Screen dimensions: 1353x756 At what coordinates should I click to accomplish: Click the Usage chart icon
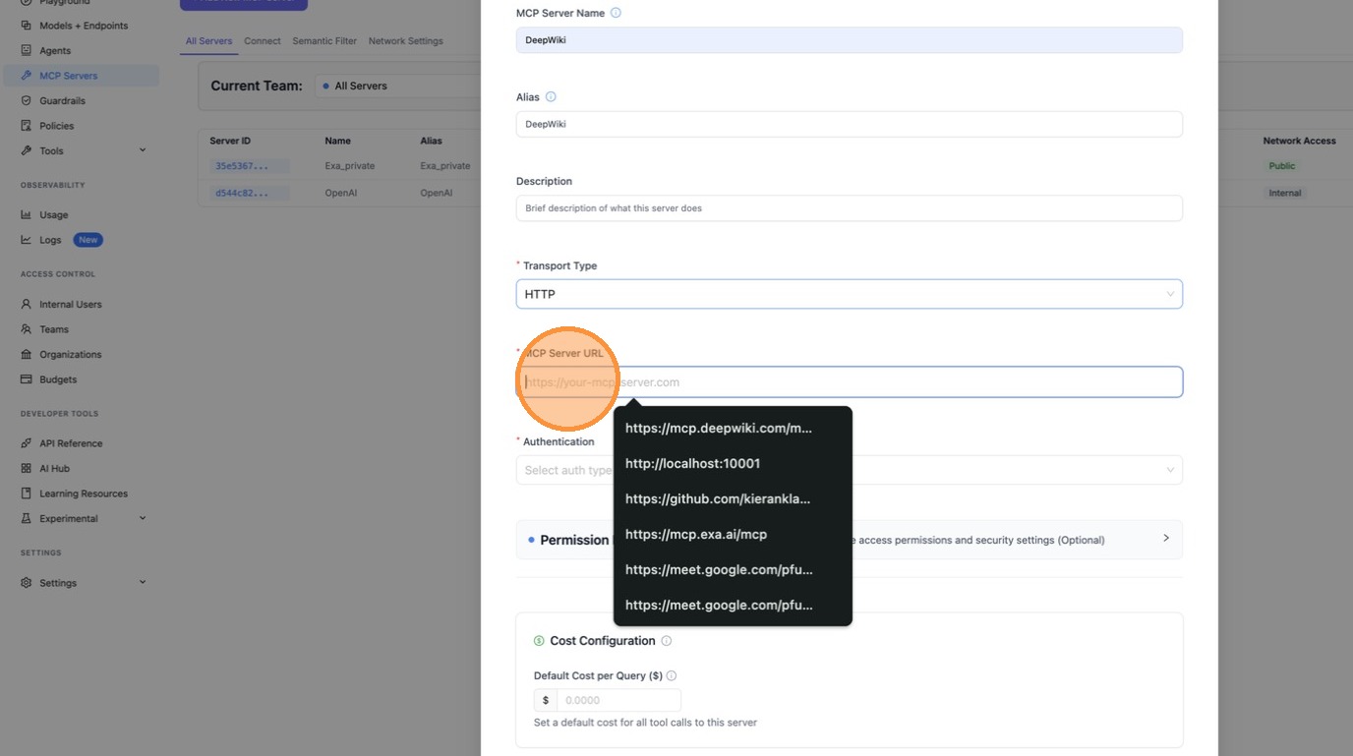pyautogui.click(x=27, y=214)
